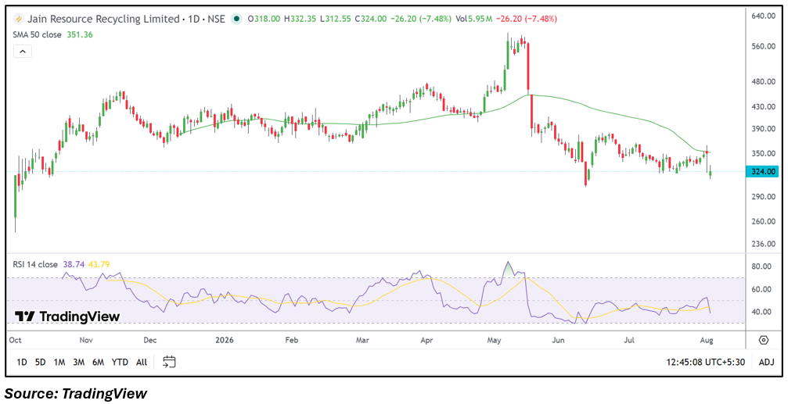Click the 640.00 price axis label

pyautogui.click(x=764, y=16)
